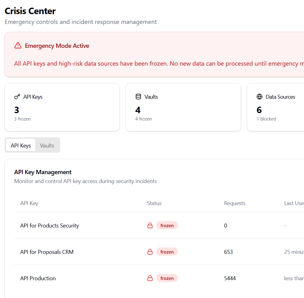Click the Crisis Center page title

(30, 11)
